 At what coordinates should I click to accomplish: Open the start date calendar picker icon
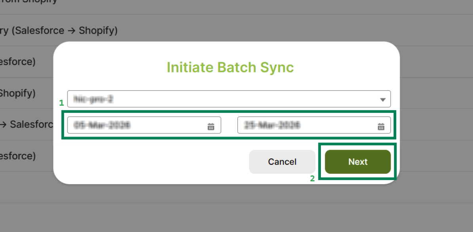(211, 126)
